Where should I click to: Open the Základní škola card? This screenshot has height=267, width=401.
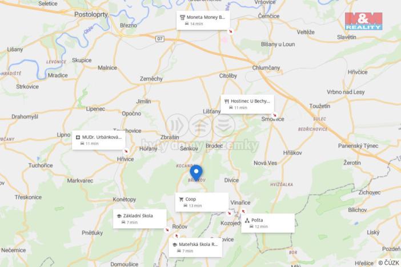pos(139,219)
